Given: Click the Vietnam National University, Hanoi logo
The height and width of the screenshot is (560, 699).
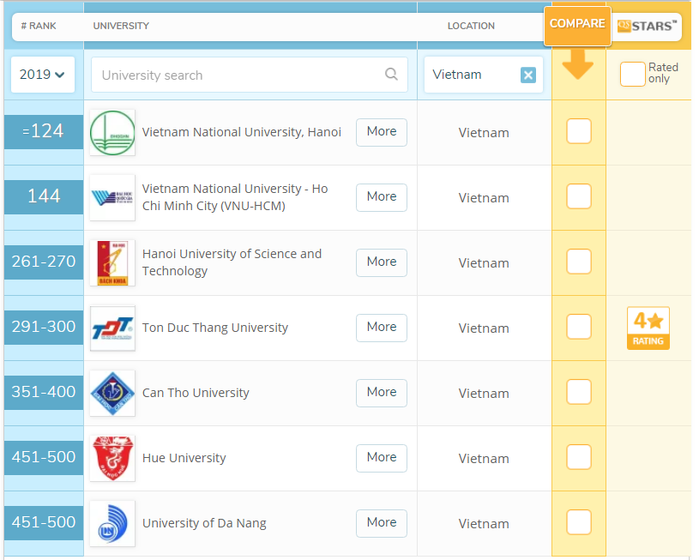Looking at the screenshot, I should [112, 133].
